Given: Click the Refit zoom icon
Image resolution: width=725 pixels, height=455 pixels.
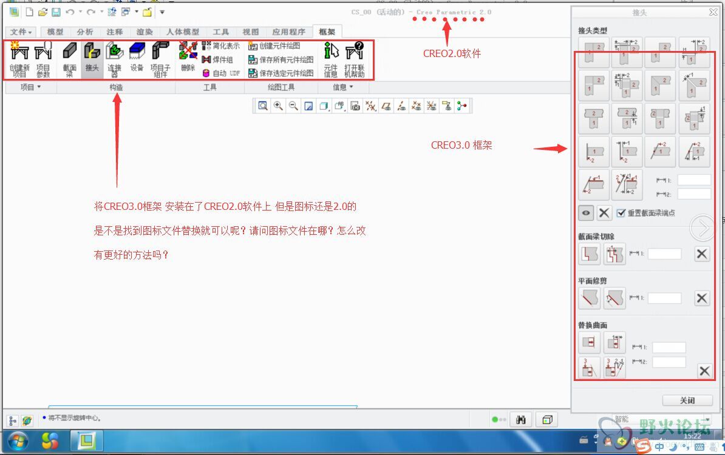Looking at the screenshot, I should coord(263,106).
